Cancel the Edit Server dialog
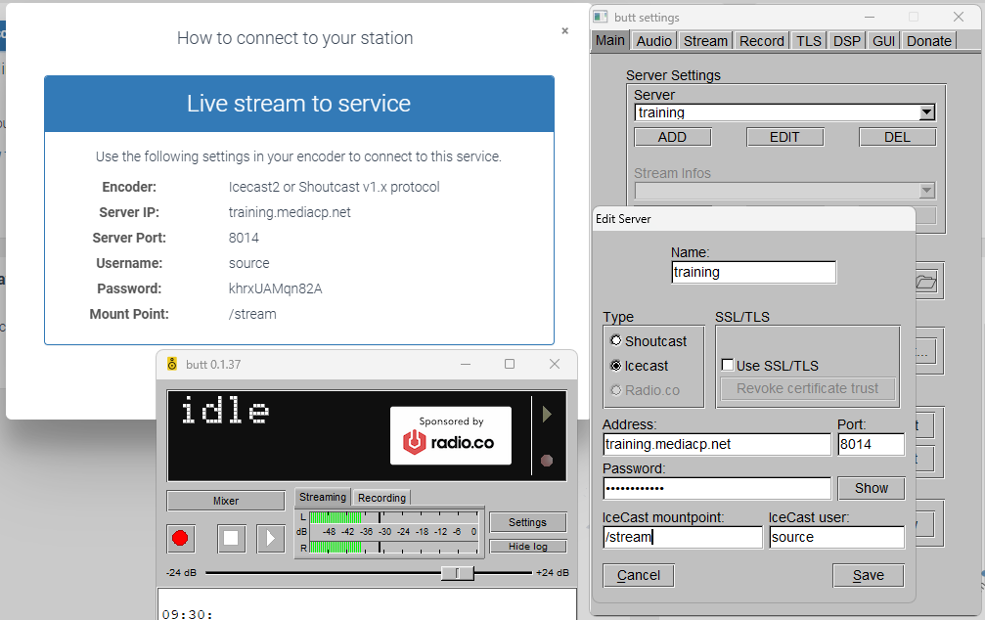 pos(638,575)
